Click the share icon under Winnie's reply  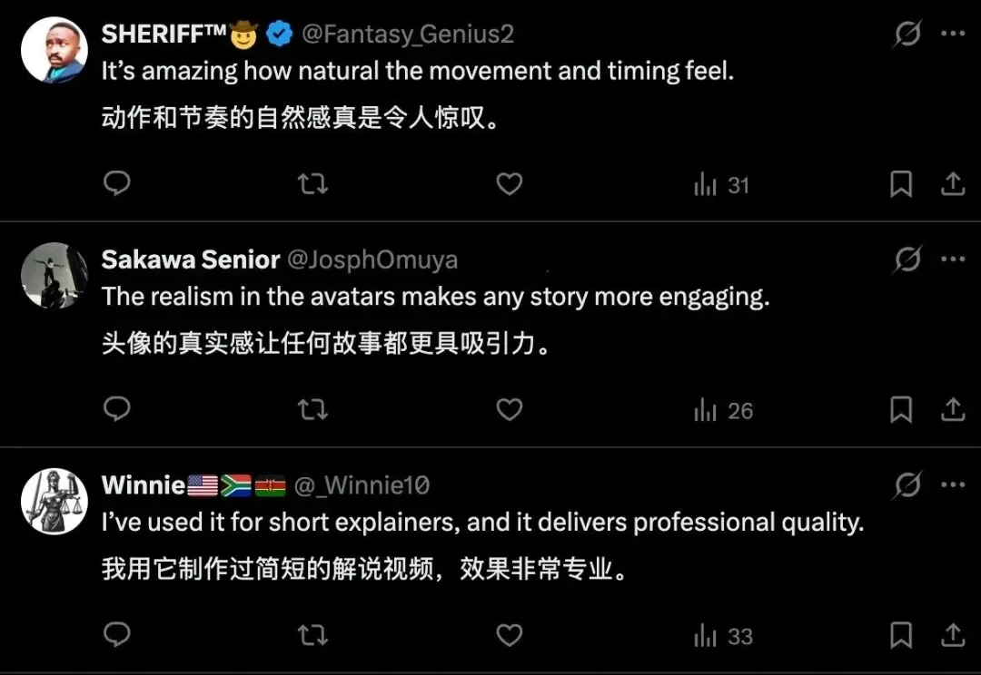point(952,636)
